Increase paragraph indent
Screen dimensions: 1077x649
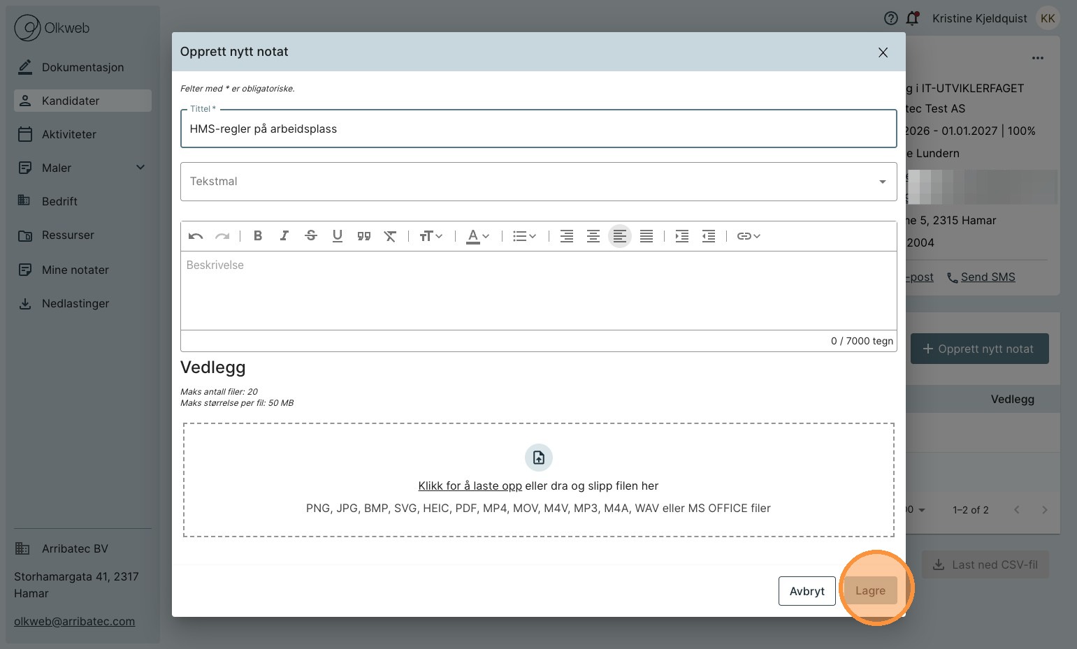[682, 236]
